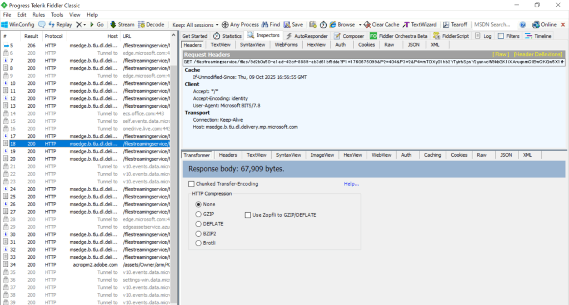Click Header Definitions link
Viewport: 569px width, 305px height.
(x=537, y=54)
